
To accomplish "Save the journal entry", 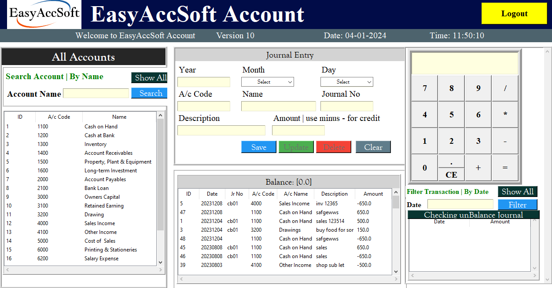I will [259, 147].
